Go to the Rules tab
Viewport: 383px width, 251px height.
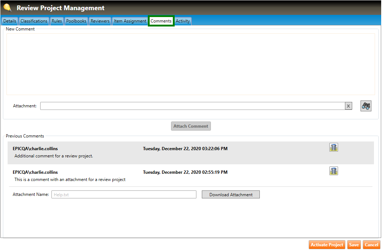pos(57,21)
